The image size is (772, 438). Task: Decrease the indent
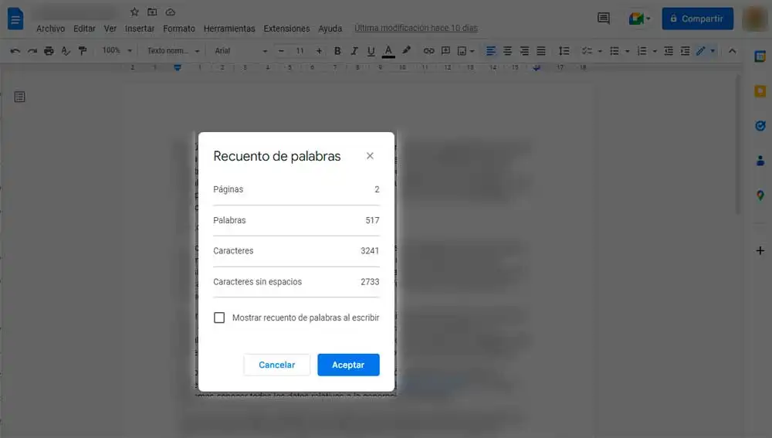coord(668,51)
